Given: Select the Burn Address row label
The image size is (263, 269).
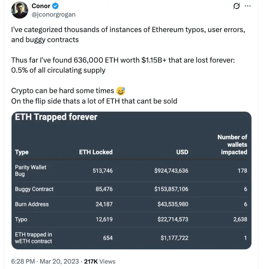Looking at the screenshot, I should pyautogui.click(x=32, y=204).
